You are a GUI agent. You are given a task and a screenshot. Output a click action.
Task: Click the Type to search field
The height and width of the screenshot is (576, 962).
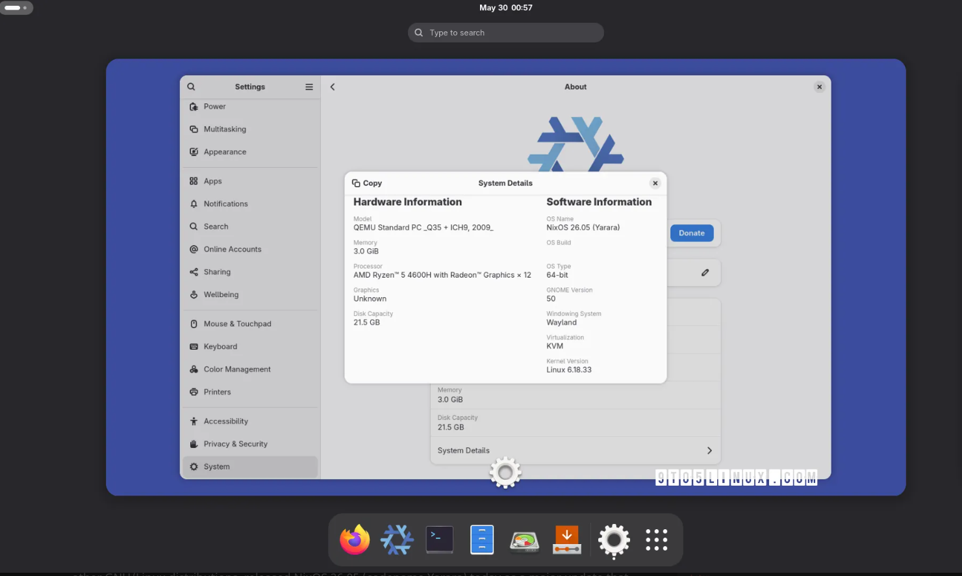pos(506,33)
